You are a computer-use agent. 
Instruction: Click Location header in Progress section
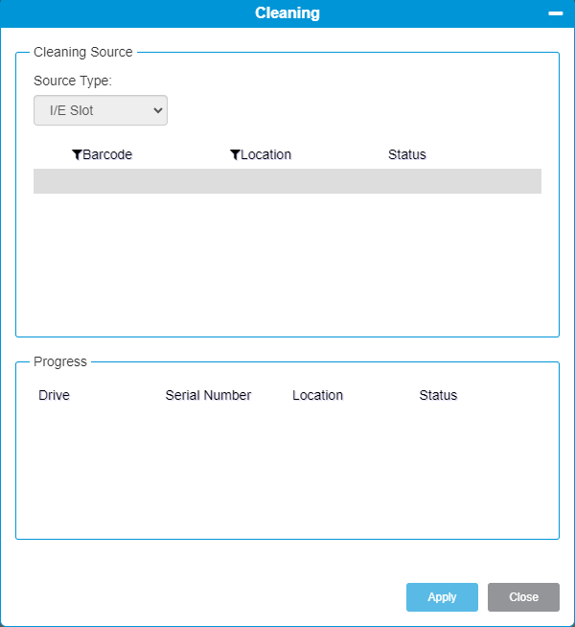point(317,395)
